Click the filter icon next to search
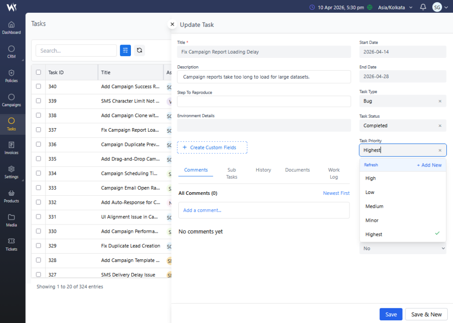The image size is (453, 323). [125, 50]
